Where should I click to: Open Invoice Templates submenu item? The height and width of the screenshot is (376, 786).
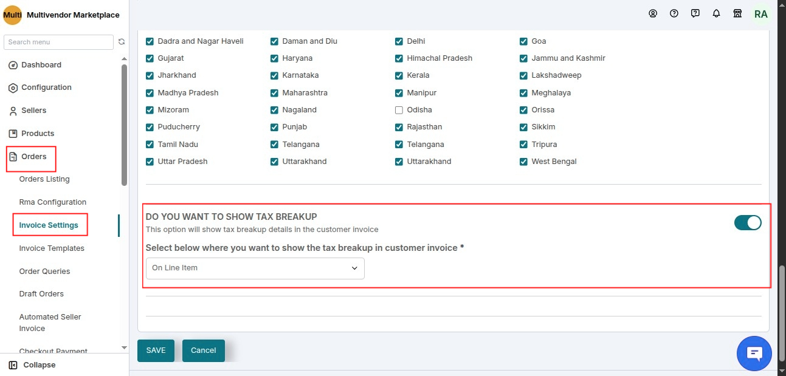coord(52,248)
